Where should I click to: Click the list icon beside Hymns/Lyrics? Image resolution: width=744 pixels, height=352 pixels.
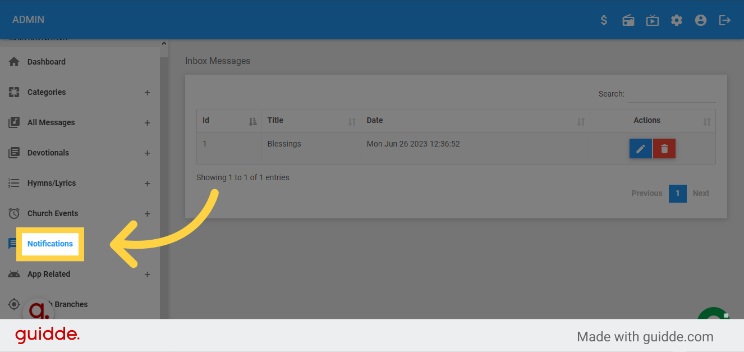[x=13, y=182]
